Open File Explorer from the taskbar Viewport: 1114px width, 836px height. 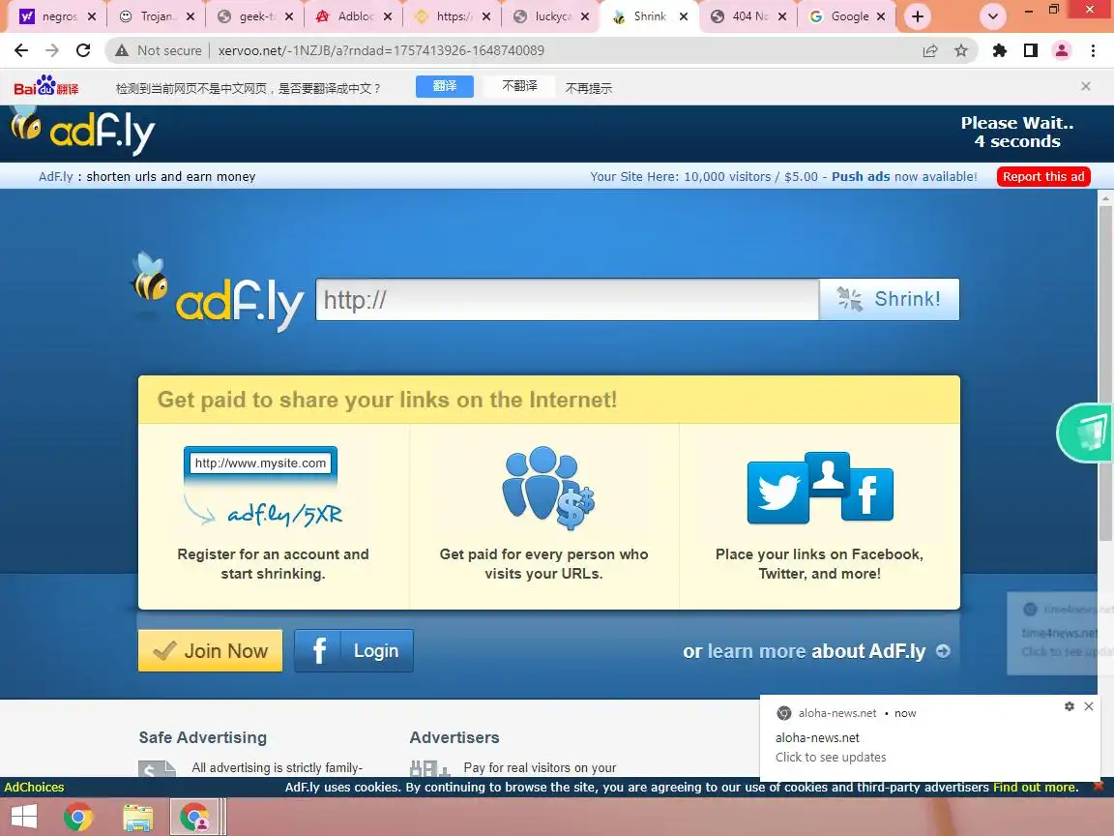137,816
